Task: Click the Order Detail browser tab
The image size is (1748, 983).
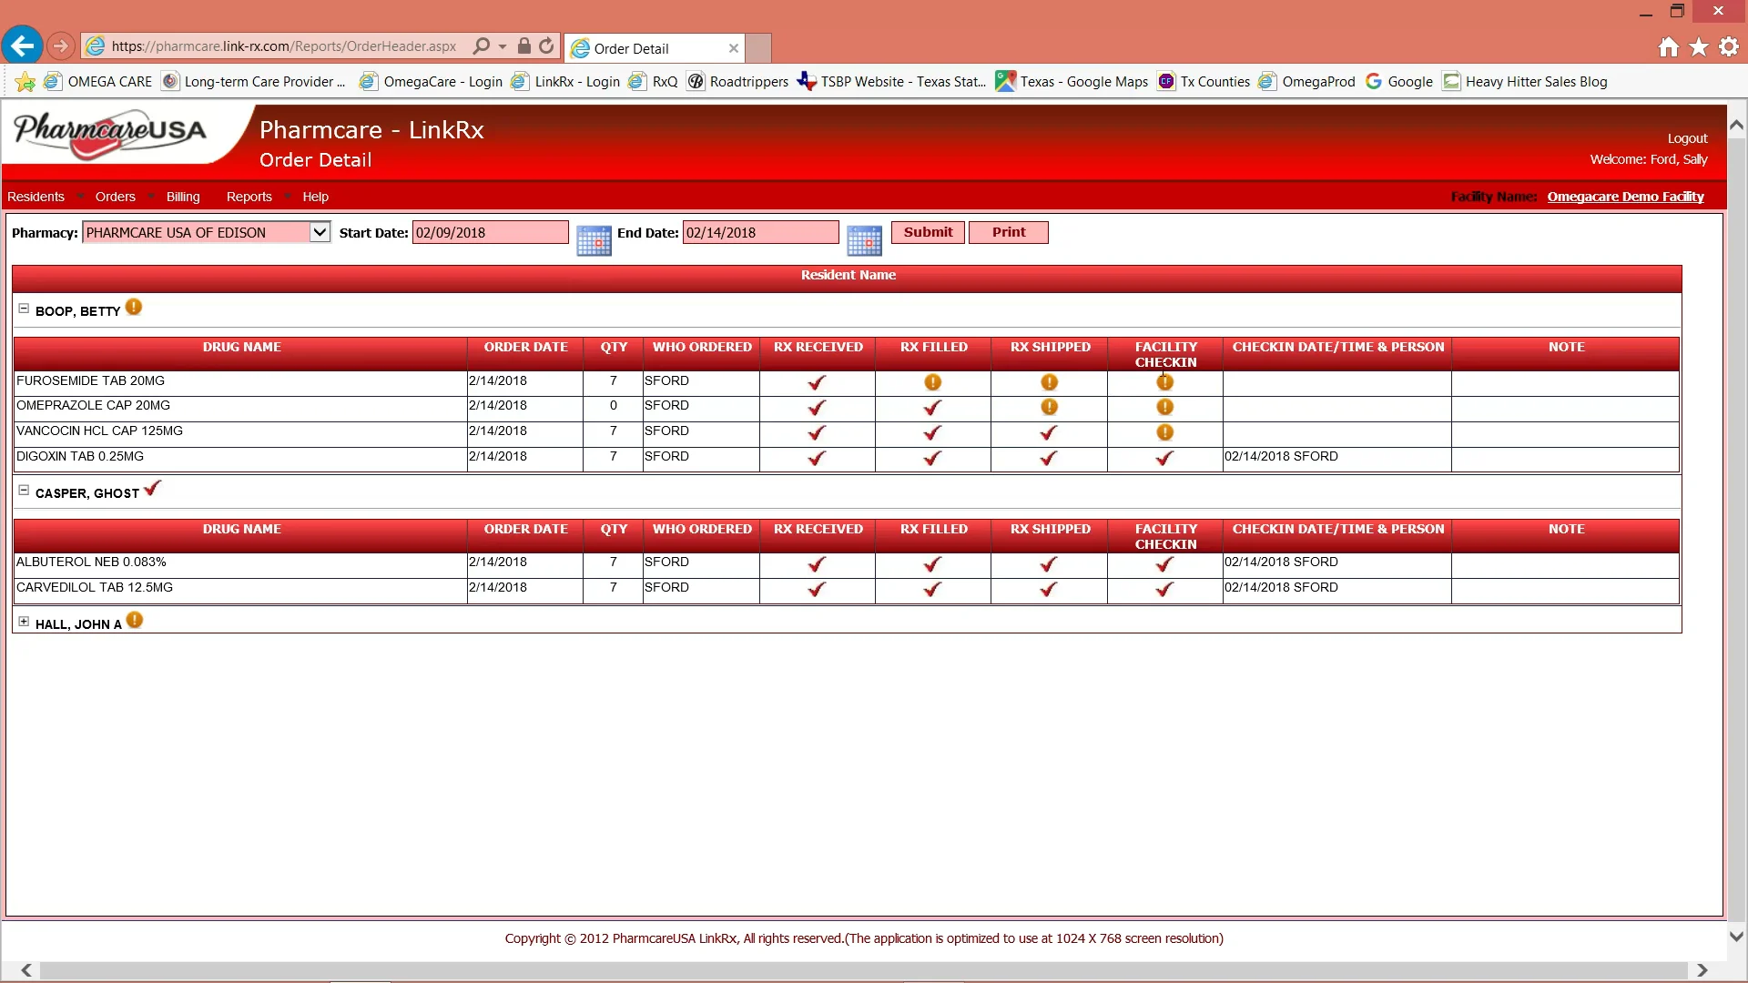Action: point(655,48)
